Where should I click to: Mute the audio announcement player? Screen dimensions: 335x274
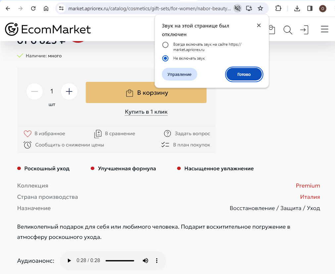tap(145, 260)
